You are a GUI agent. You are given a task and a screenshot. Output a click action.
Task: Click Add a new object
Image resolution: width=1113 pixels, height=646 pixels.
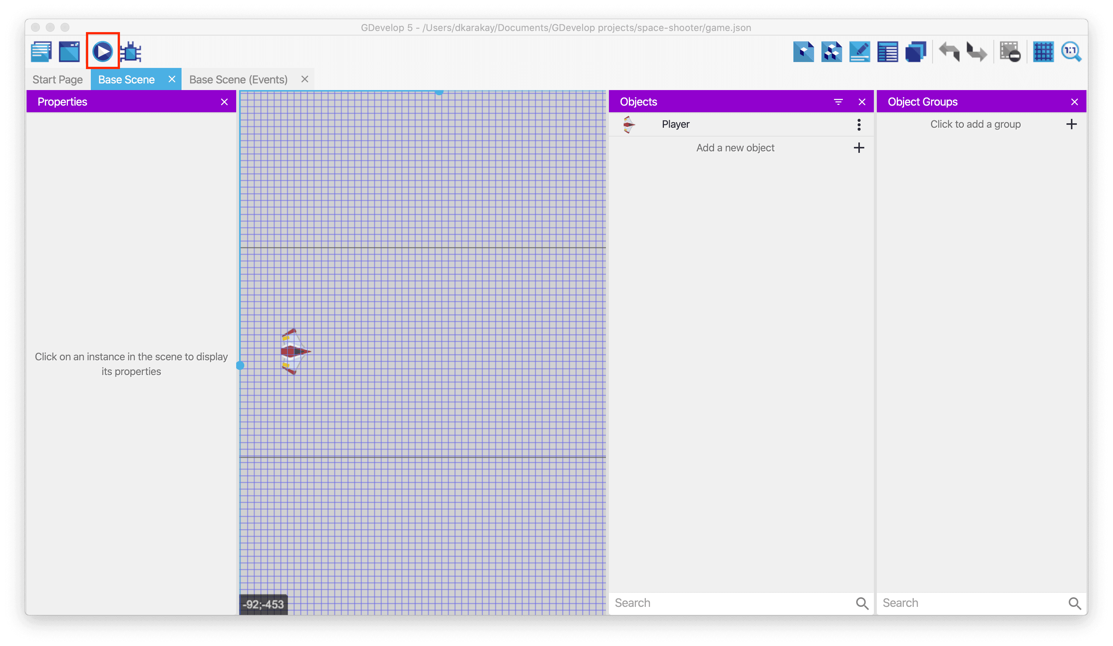735,148
